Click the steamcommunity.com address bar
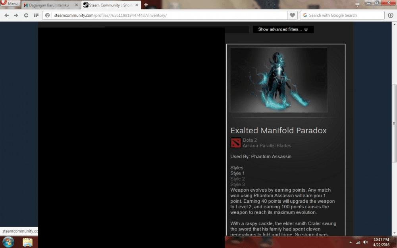Screen dimensions: 397x248 pos(167,15)
